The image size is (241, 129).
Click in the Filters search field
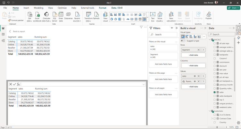click(x=163, y=35)
